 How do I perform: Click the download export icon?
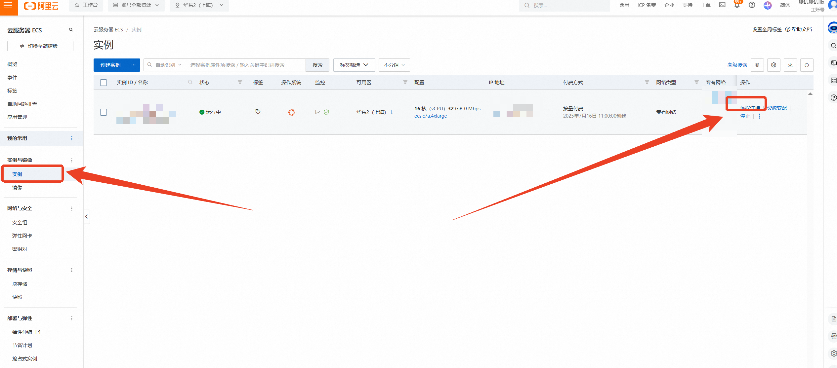click(790, 65)
